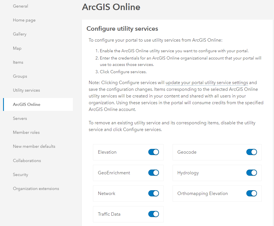This screenshot has height=226, width=274.
Task: Open the Map settings section
Action: [17, 48]
